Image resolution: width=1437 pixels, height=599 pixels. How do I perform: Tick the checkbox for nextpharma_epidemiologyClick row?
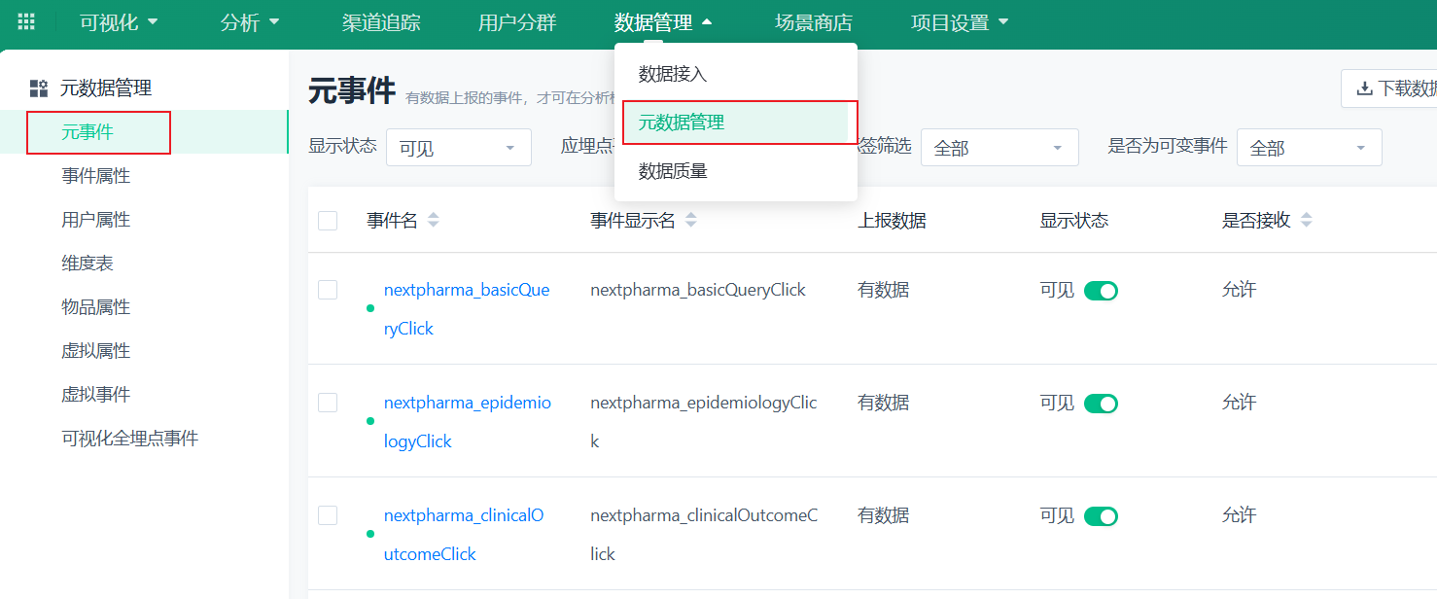coord(328,403)
